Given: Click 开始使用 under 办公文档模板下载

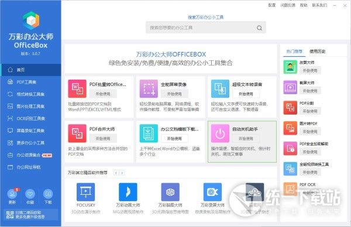Looking at the screenshot, I should click(174, 139).
